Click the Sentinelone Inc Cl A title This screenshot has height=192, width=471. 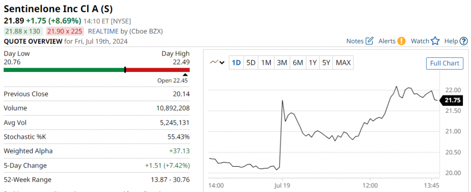52,8
